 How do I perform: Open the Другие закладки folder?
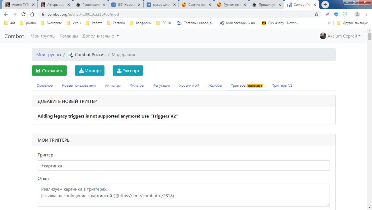click(352, 23)
